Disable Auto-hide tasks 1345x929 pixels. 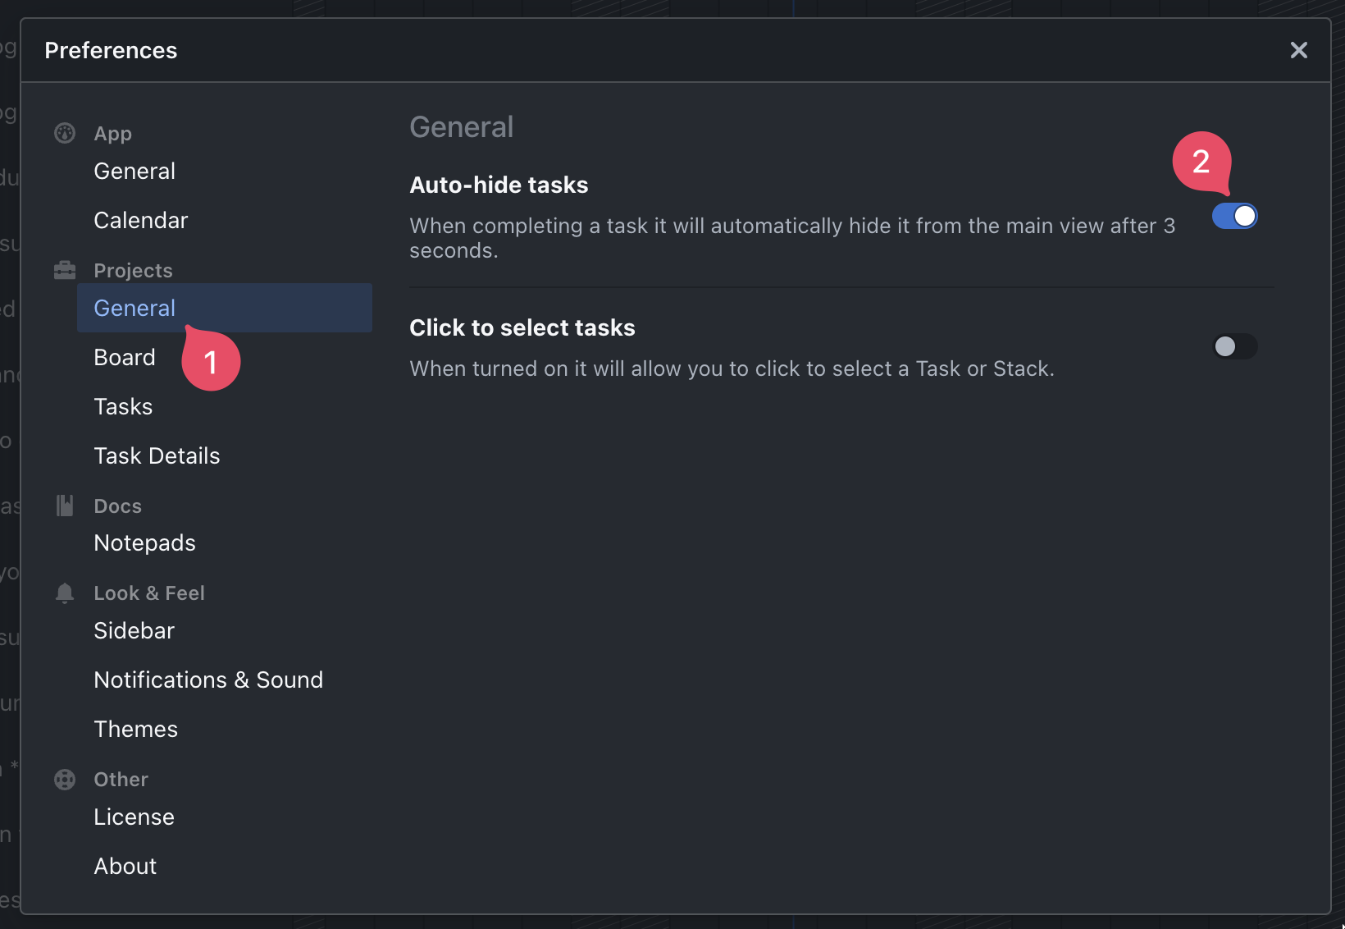[x=1233, y=216]
